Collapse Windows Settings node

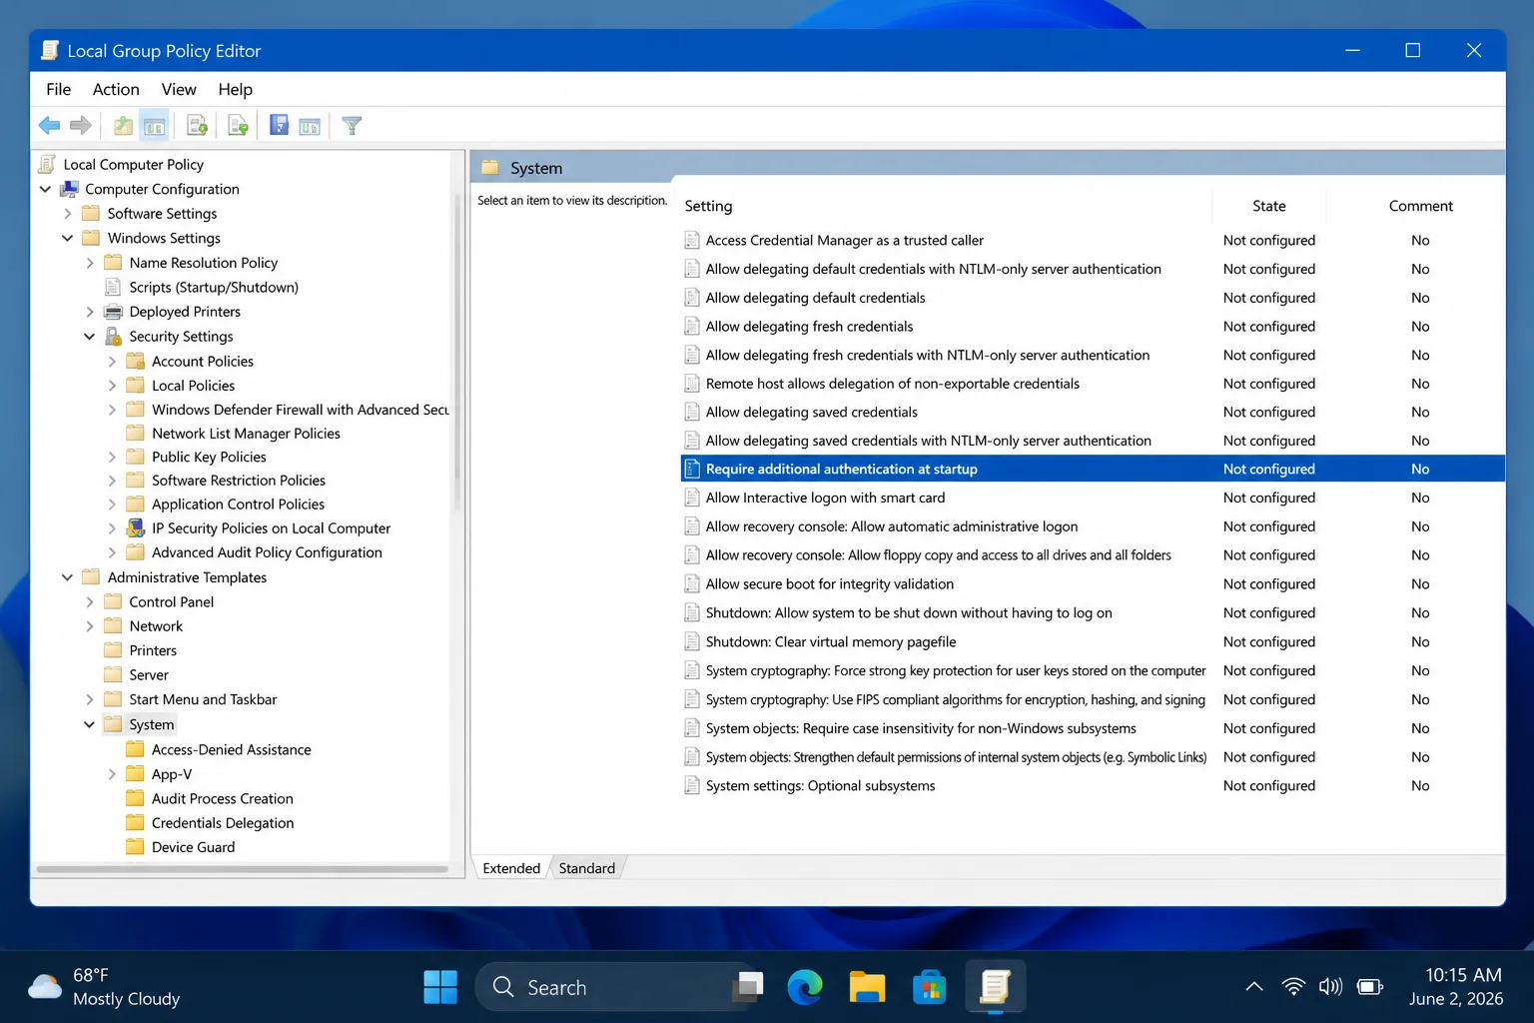coord(67,238)
